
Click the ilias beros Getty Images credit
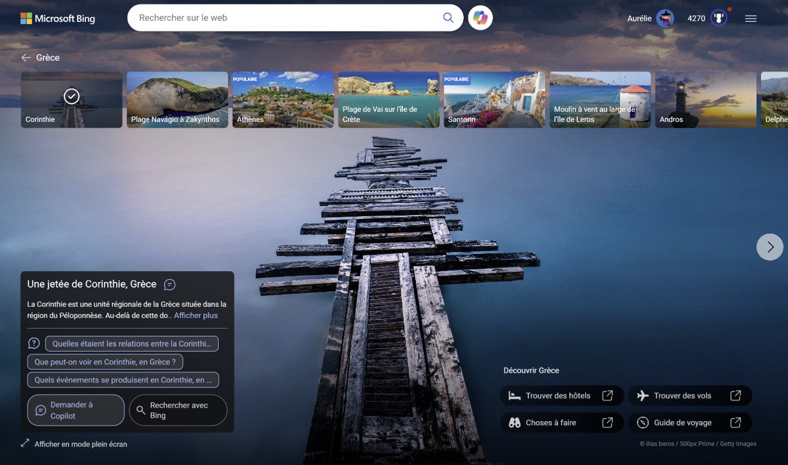pyautogui.click(x=698, y=444)
